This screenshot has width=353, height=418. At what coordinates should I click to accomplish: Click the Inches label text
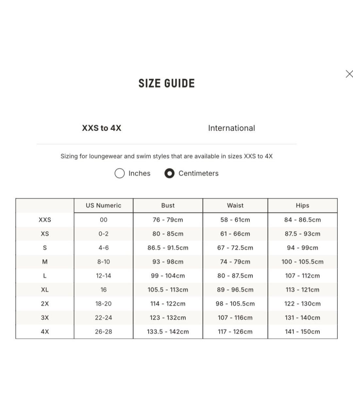pos(139,173)
